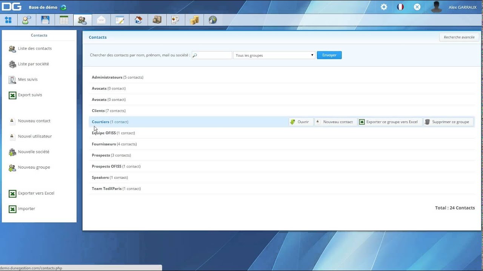Open the Courtiers group name
Viewport: 483px width, 271px height.
click(x=100, y=122)
